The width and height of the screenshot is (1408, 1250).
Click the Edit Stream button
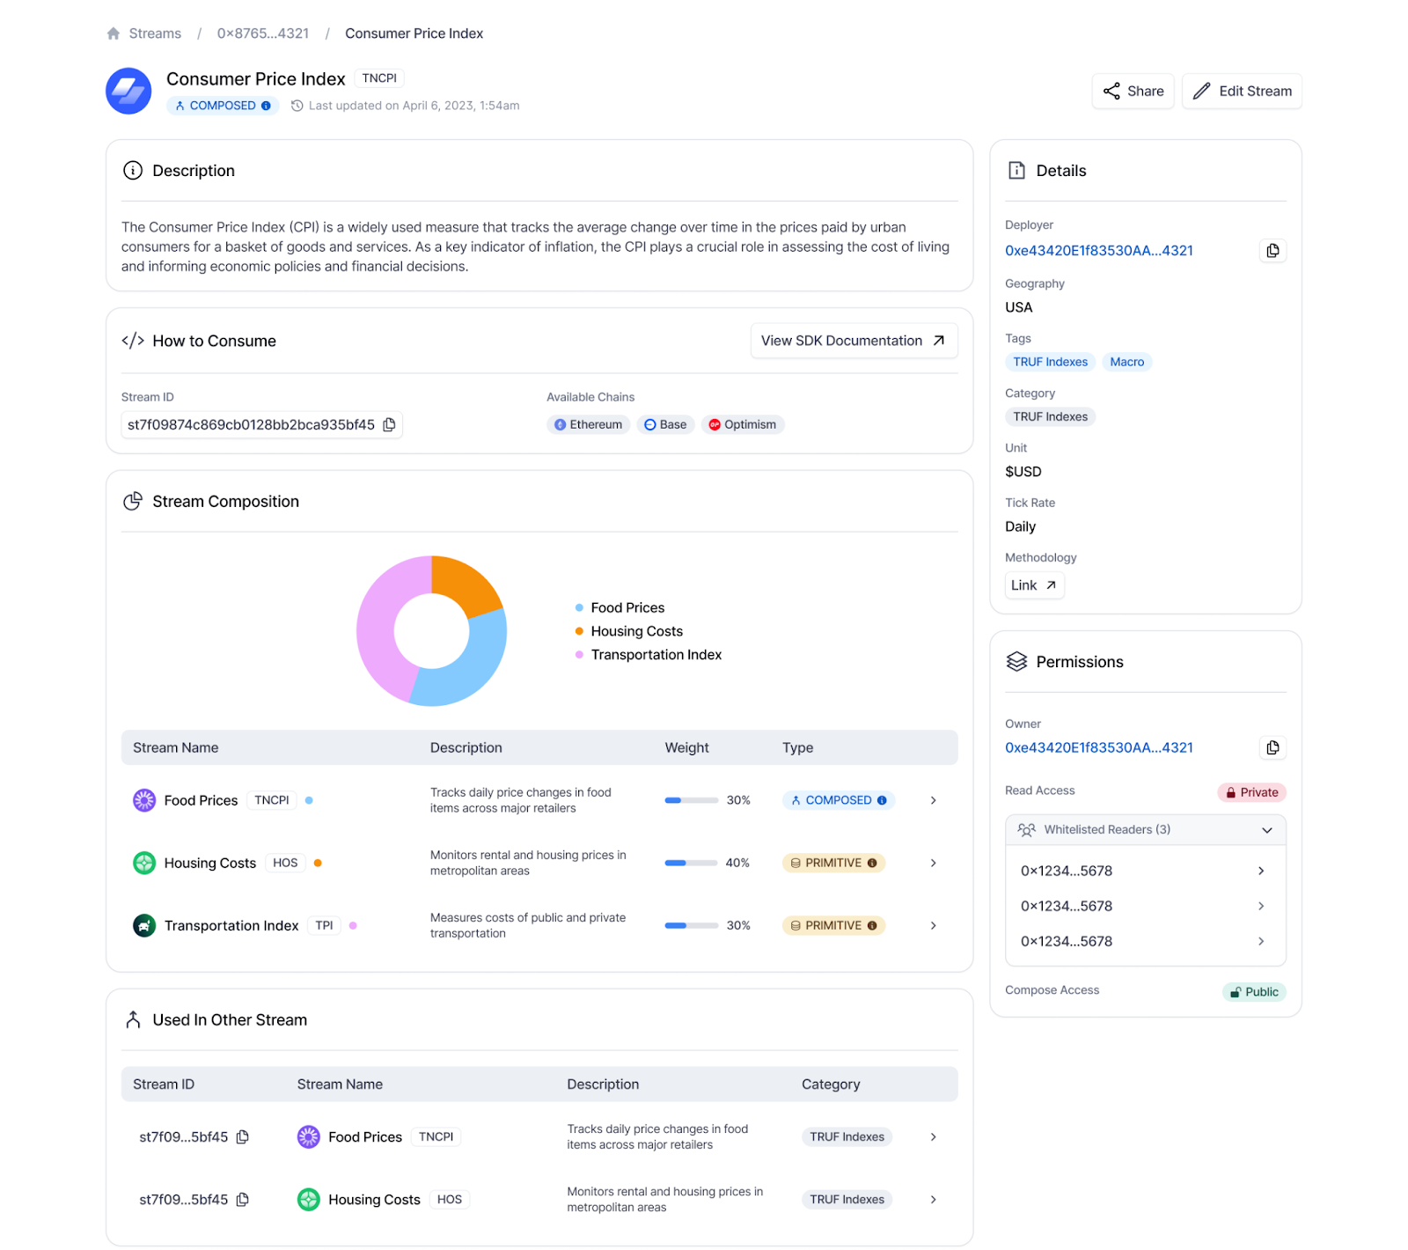pos(1242,92)
